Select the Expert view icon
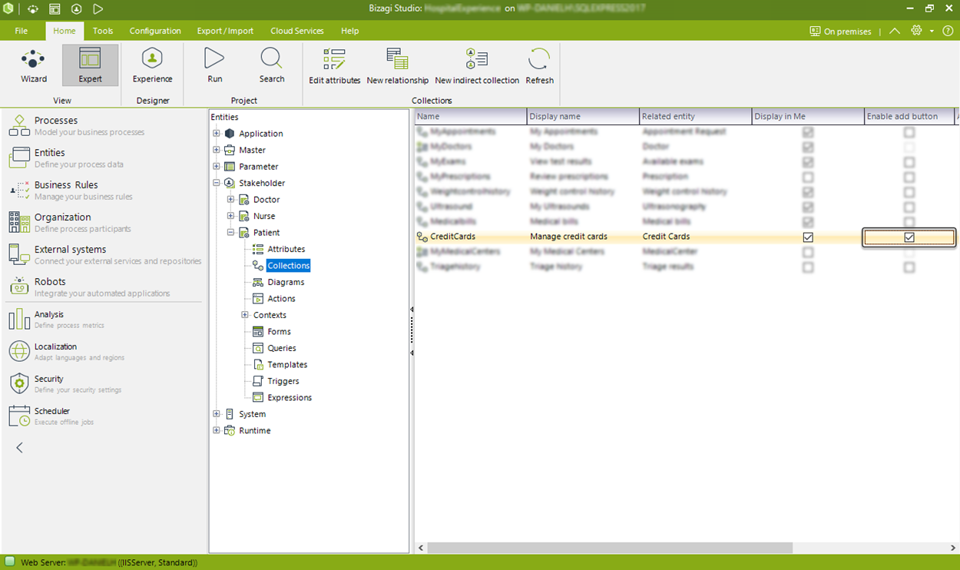Viewport: 960px width, 570px height. [x=90, y=65]
